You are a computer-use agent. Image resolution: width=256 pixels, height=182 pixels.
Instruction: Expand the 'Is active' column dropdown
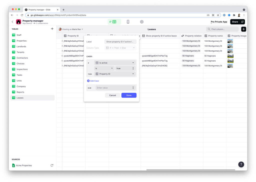[x=115, y=63]
